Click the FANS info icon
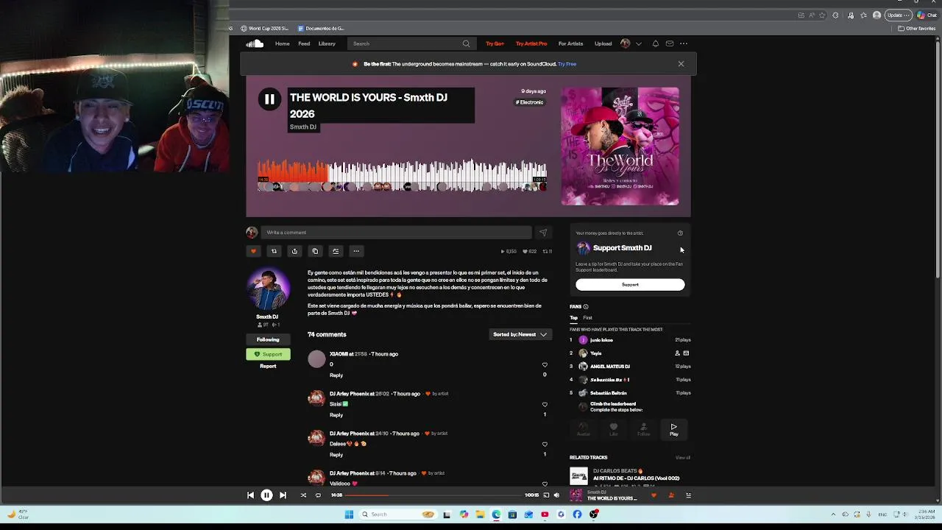Screen dimensions: 942x530 [x=586, y=307]
